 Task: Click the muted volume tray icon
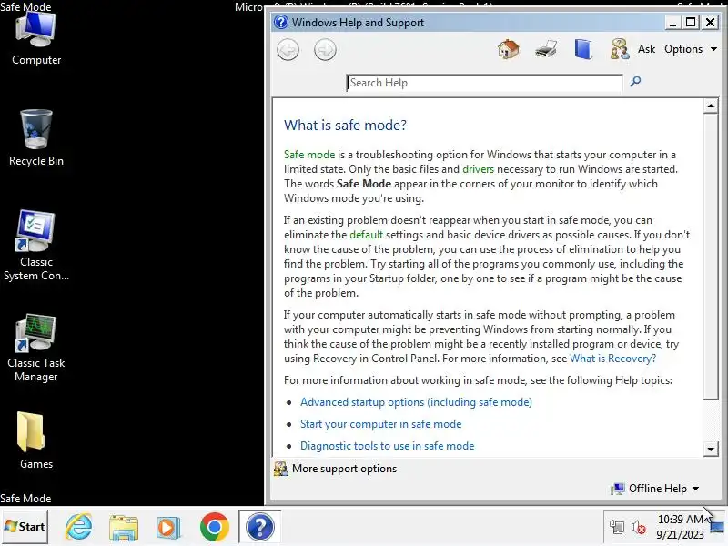tap(639, 527)
